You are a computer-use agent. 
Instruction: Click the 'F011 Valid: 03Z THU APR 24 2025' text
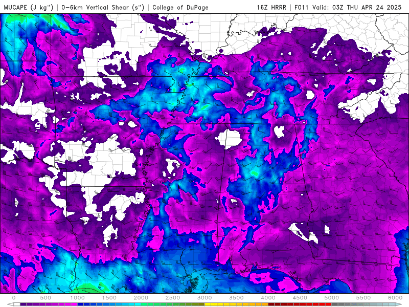click(348, 7)
